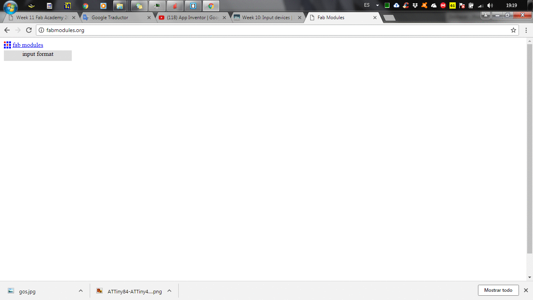Open Windows Explorer folder icon in taskbar
This screenshot has width=533, height=300.
click(120, 6)
